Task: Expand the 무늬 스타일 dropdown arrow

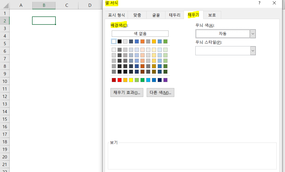Action: click(x=253, y=51)
